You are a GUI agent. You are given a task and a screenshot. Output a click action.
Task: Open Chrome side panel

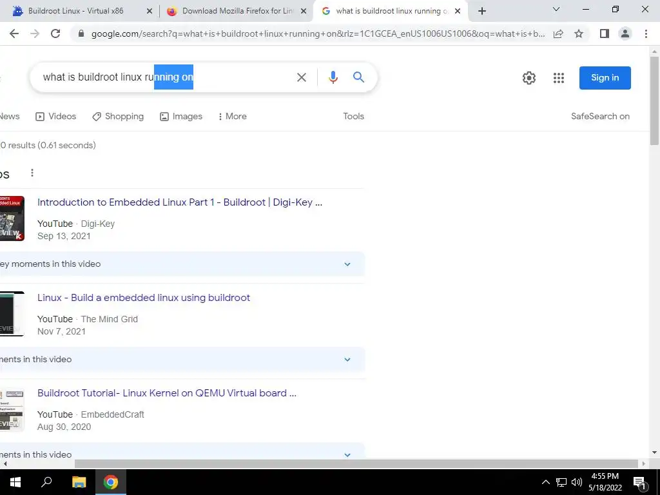tap(605, 34)
